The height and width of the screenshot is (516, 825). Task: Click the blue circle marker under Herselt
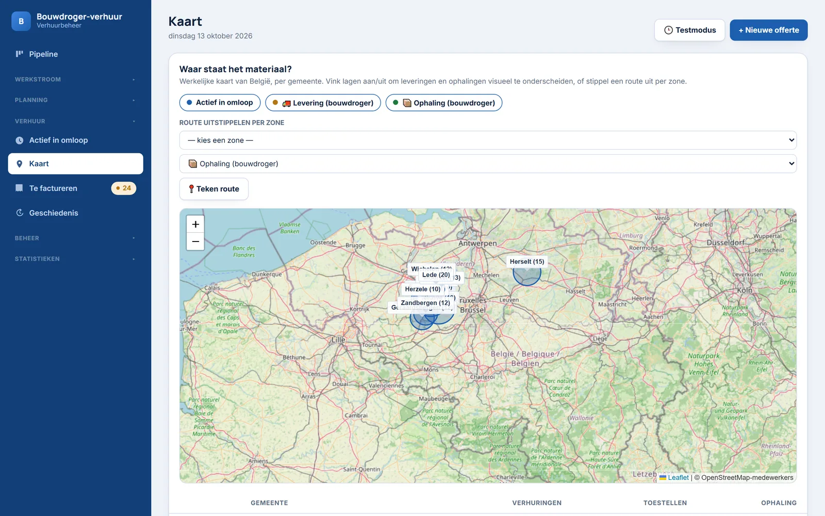tap(527, 274)
